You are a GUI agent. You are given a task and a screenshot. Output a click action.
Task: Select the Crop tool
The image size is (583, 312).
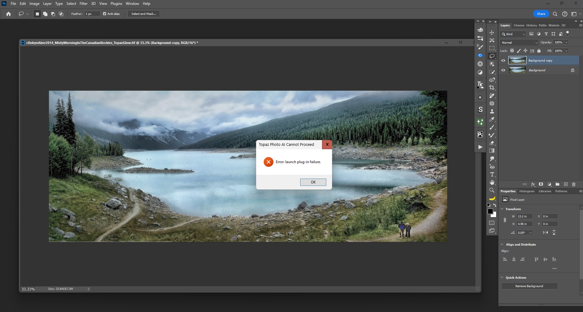click(492, 88)
